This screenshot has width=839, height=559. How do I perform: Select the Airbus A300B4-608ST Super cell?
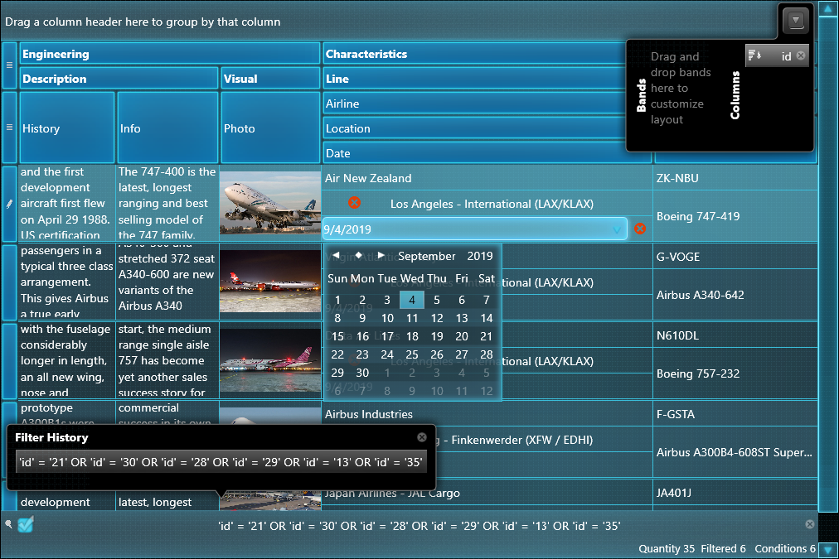tap(735, 452)
